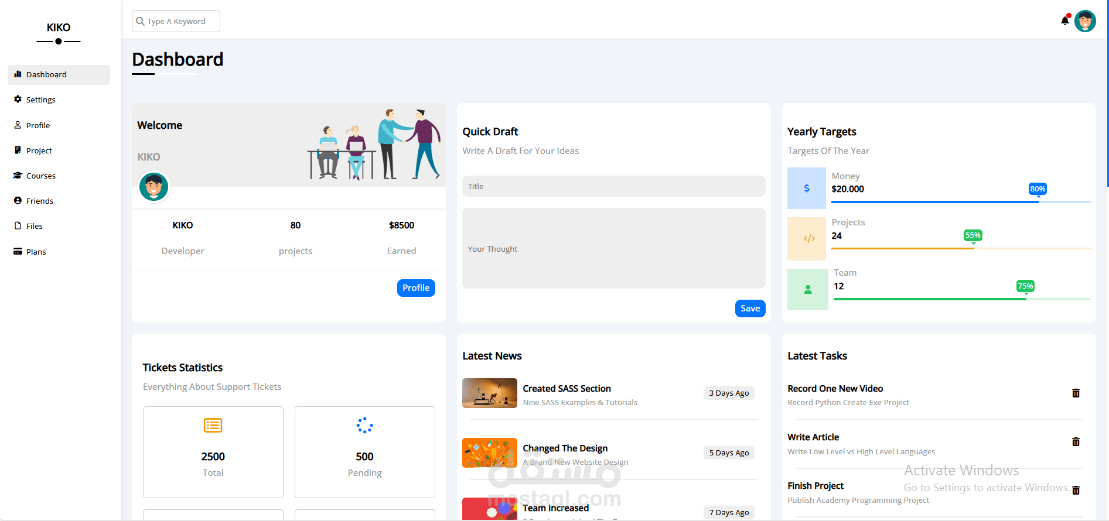Click the 3 Days Ago badge
Screen dimensions: 1109x521
pyautogui.click(x=729, y=393)
